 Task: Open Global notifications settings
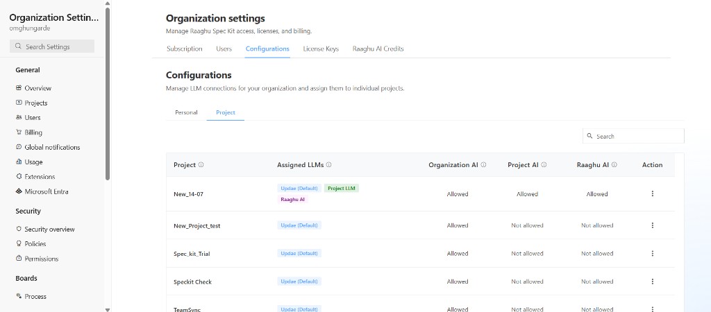pyautogui.click(x=52, y=147)
